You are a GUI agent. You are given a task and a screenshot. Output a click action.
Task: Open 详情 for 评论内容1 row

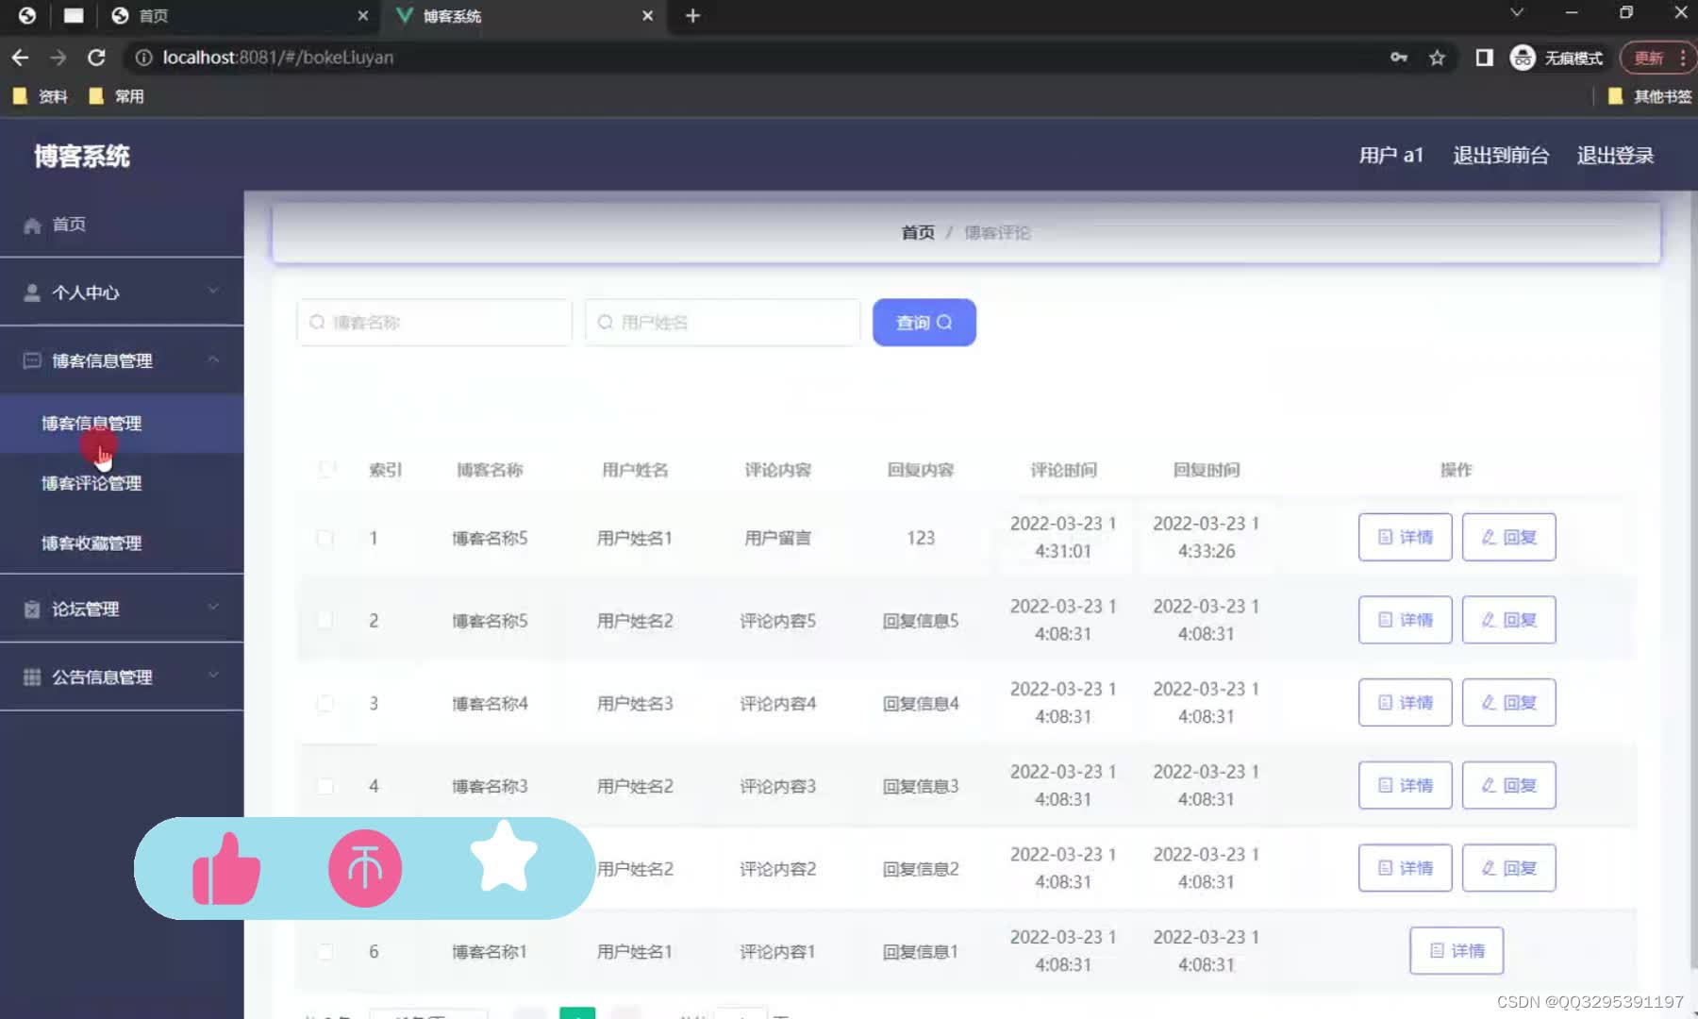(1457, 950)
